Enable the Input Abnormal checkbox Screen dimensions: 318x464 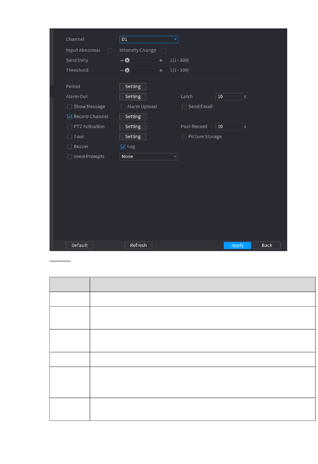(x=110, y=50)
